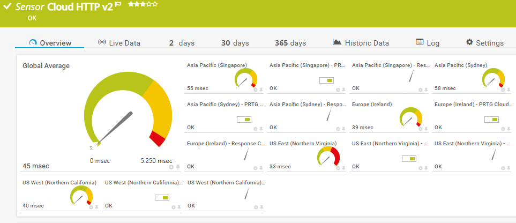Pin the Asia Pacific (Sydney) - PRTG channel

pos(261,129)
